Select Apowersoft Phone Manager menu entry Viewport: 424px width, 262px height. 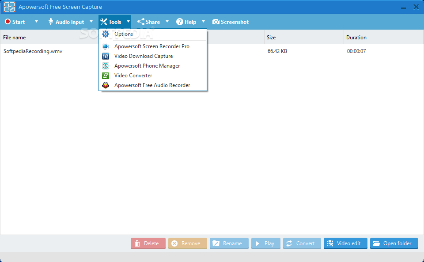click(153, 66)
